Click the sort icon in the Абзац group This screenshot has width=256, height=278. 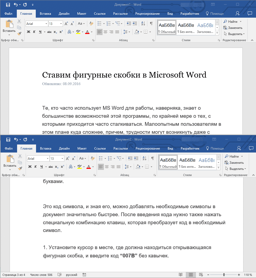pos(143,24)
